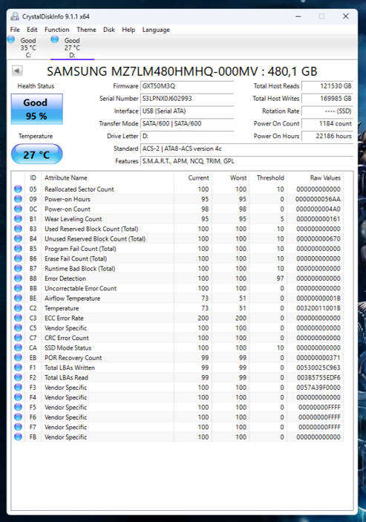Viewport: 366px width, 522px height.
Task: Click status icon for Power-on Count row
Action: [x=18, y=209]
